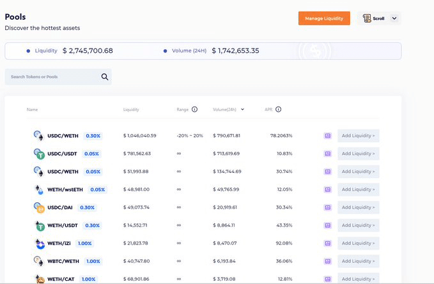The image size is (434, 284).
Task: Click the search magnifier icon
Action: click(105, 77)
